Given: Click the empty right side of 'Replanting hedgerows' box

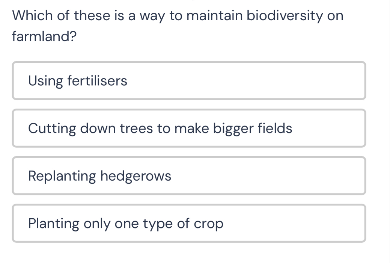Looking at the screenshot, I should pyautogui.click(x=300, y=176).
